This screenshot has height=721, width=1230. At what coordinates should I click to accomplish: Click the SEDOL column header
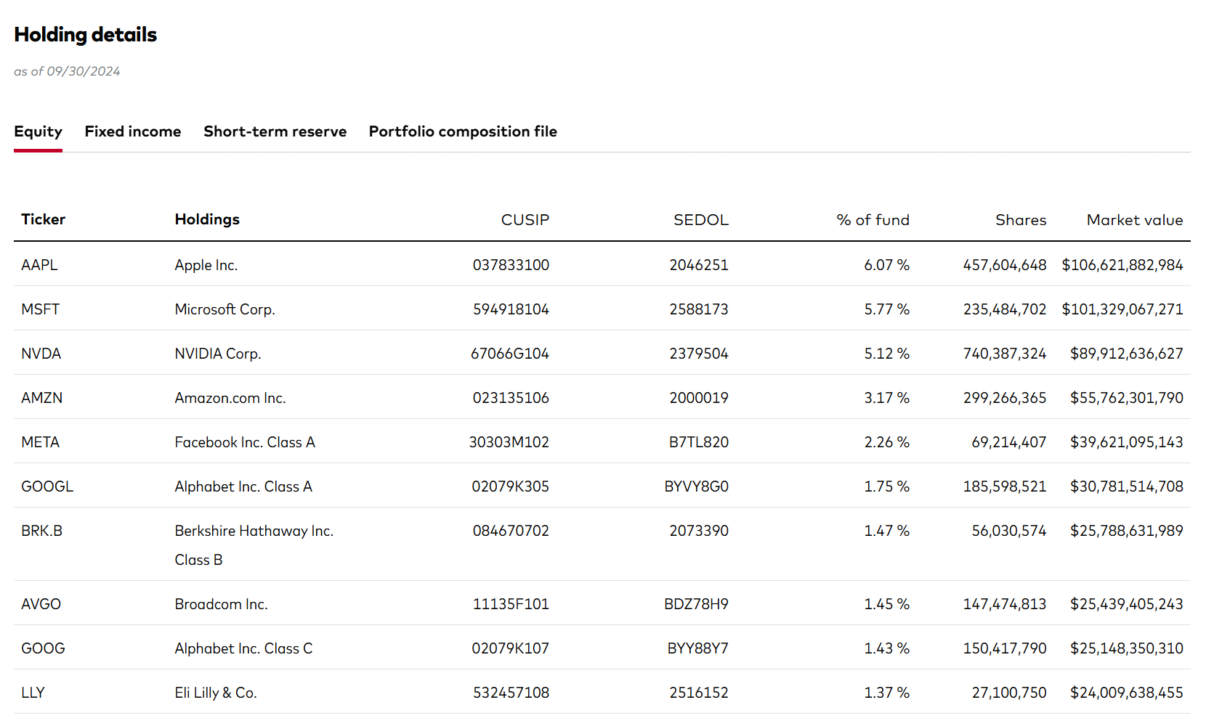[x=701, y=220]
